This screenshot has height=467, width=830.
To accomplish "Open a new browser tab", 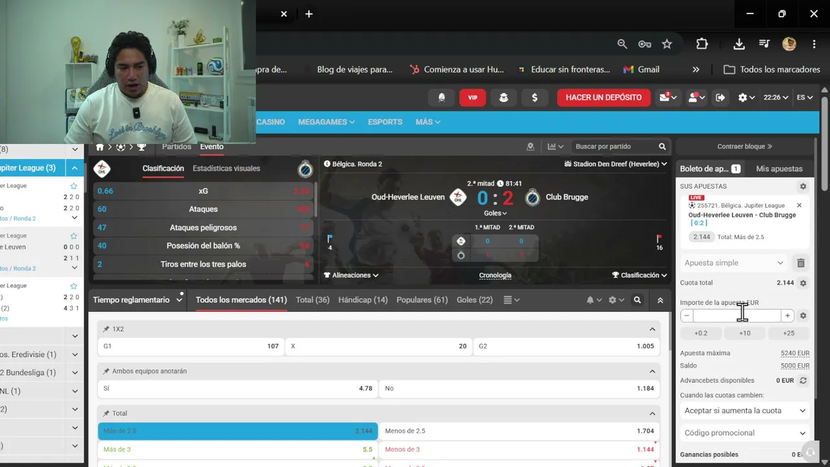I will pyautogui.click(x=309, y=14).
